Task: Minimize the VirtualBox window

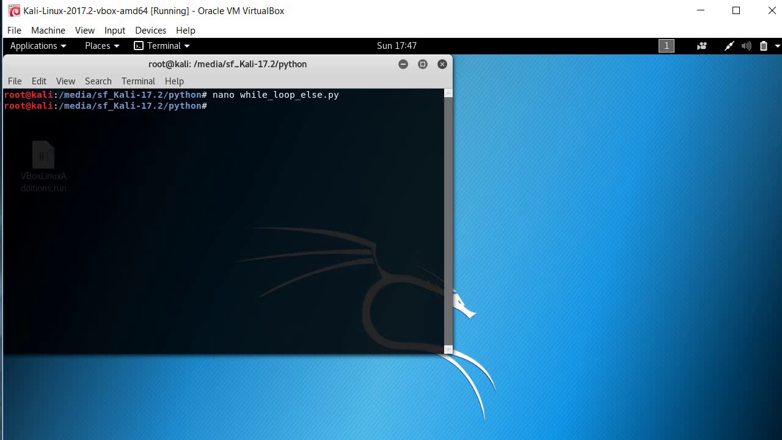Action: tap(701, 10)
